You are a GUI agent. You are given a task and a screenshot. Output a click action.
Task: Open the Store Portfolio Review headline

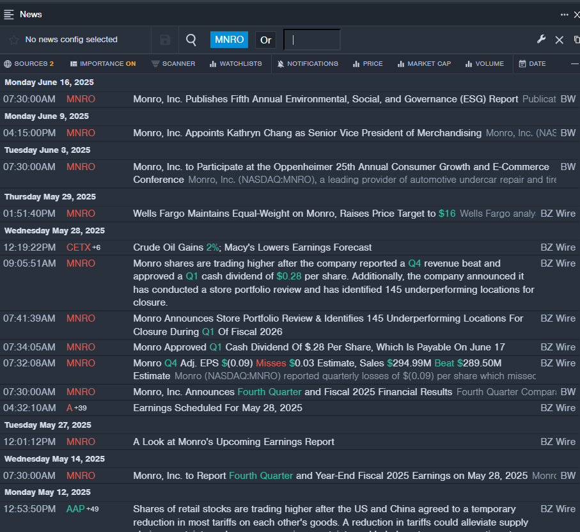pos(328,325)
